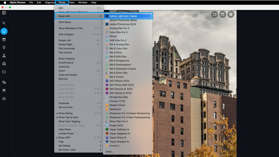Open the Map location pin icon
This screenshot has width=279, height=157.
pyautogui.click(x=4, y=47)
